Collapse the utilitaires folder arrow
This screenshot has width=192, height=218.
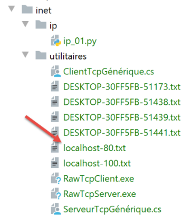[25, 55]
